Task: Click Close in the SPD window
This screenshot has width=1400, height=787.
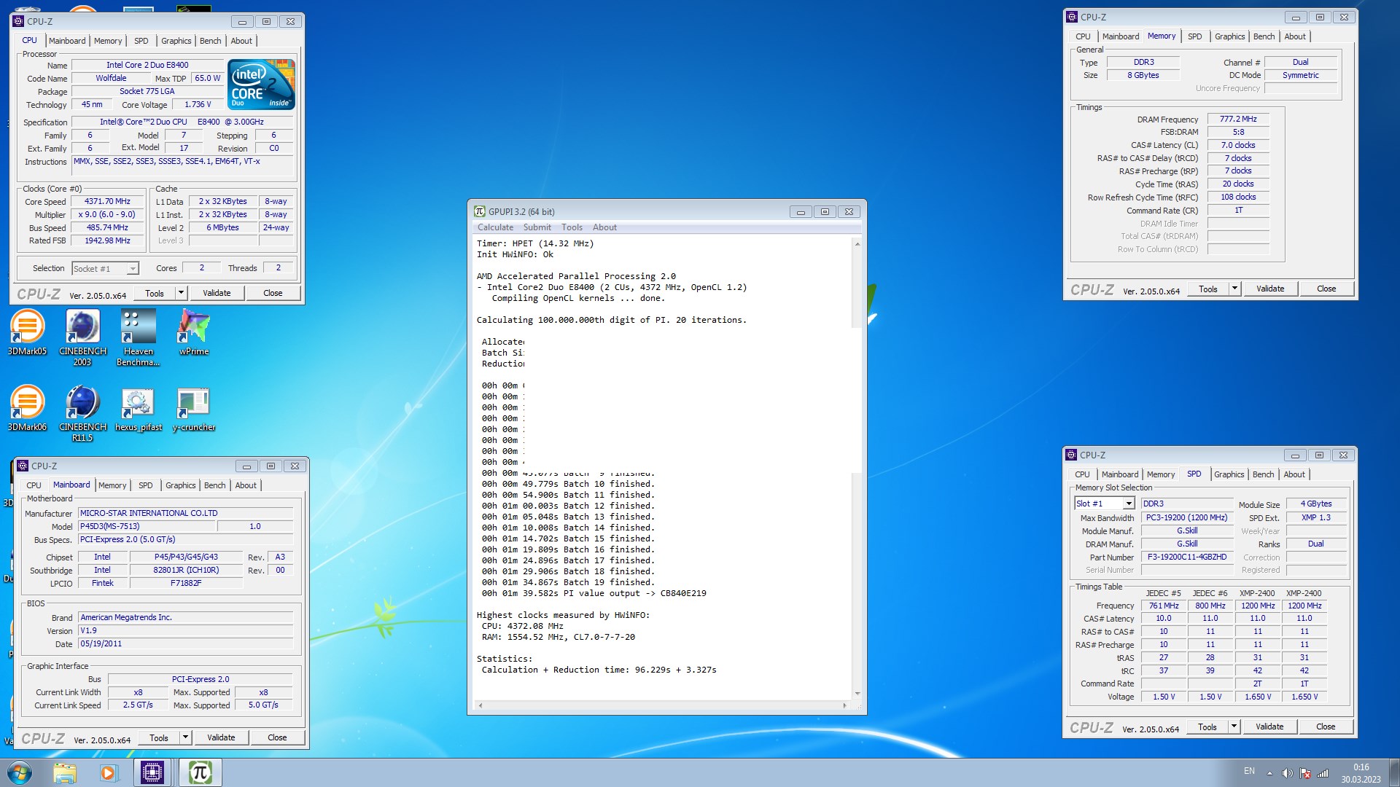Action: tap(1326, 727)
